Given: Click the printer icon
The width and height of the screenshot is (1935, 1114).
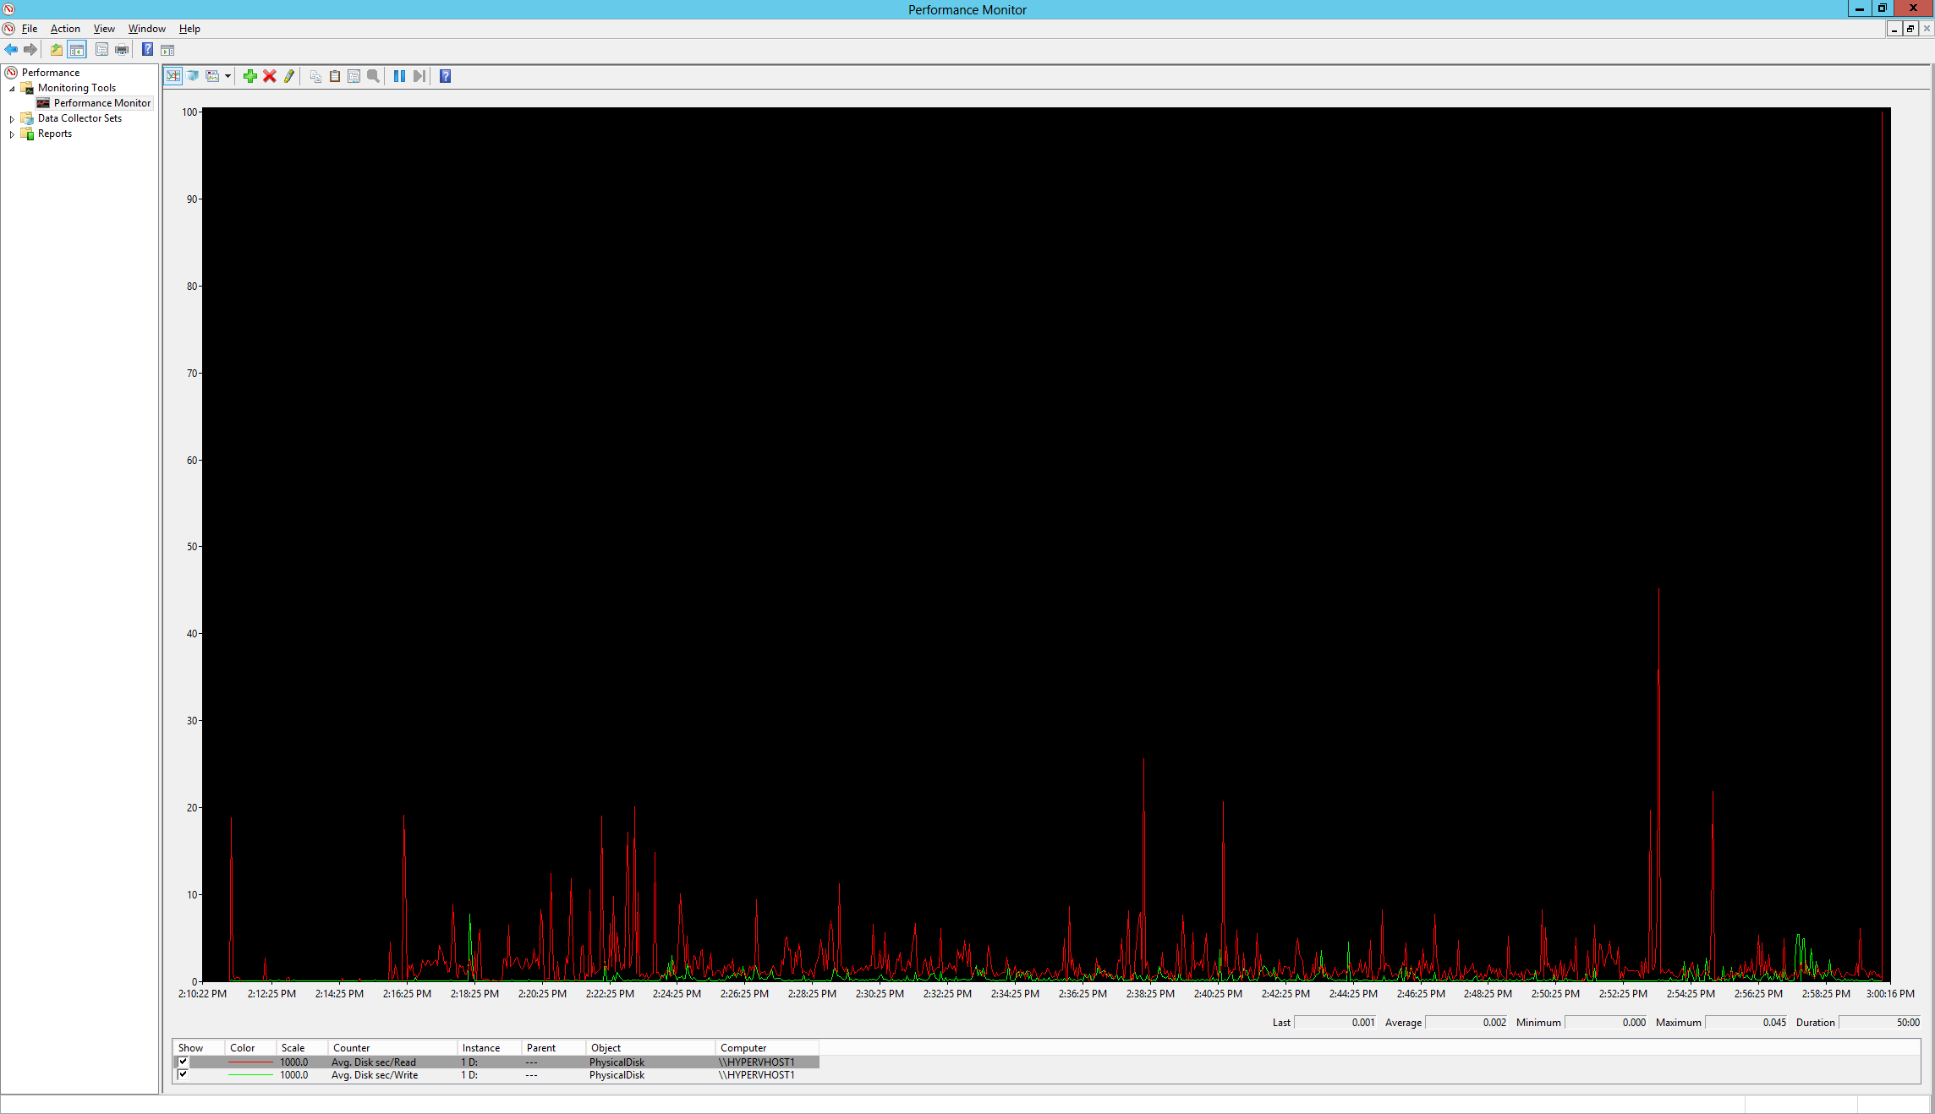Looking at the screenshot, I should pos(122,50).
